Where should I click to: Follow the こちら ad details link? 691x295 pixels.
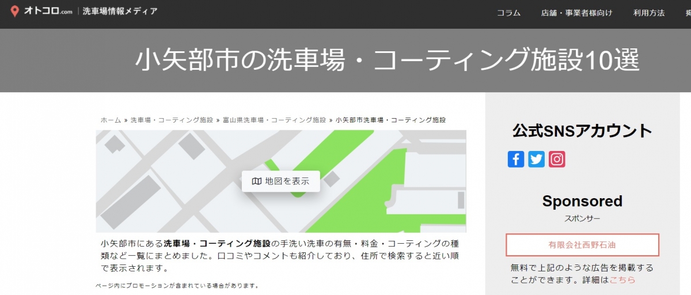[x=622, y=279]
